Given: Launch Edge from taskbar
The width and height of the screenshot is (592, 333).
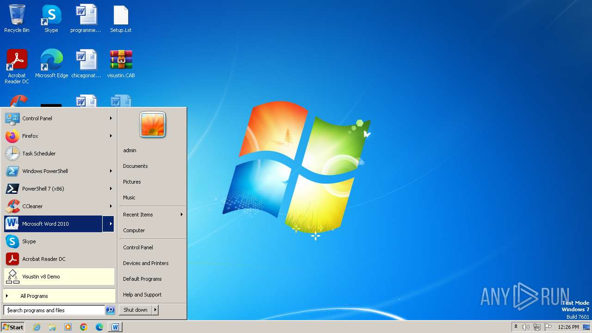Looking at the screenshot, I should [x=99, y=327].
